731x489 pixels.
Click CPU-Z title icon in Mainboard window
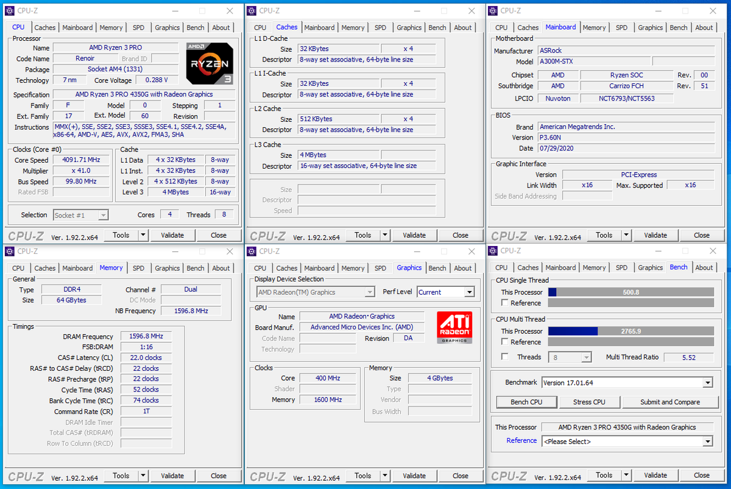(493, 10)
